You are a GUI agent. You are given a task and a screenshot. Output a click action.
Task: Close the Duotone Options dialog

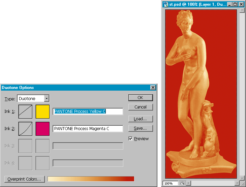coord(153,87)
